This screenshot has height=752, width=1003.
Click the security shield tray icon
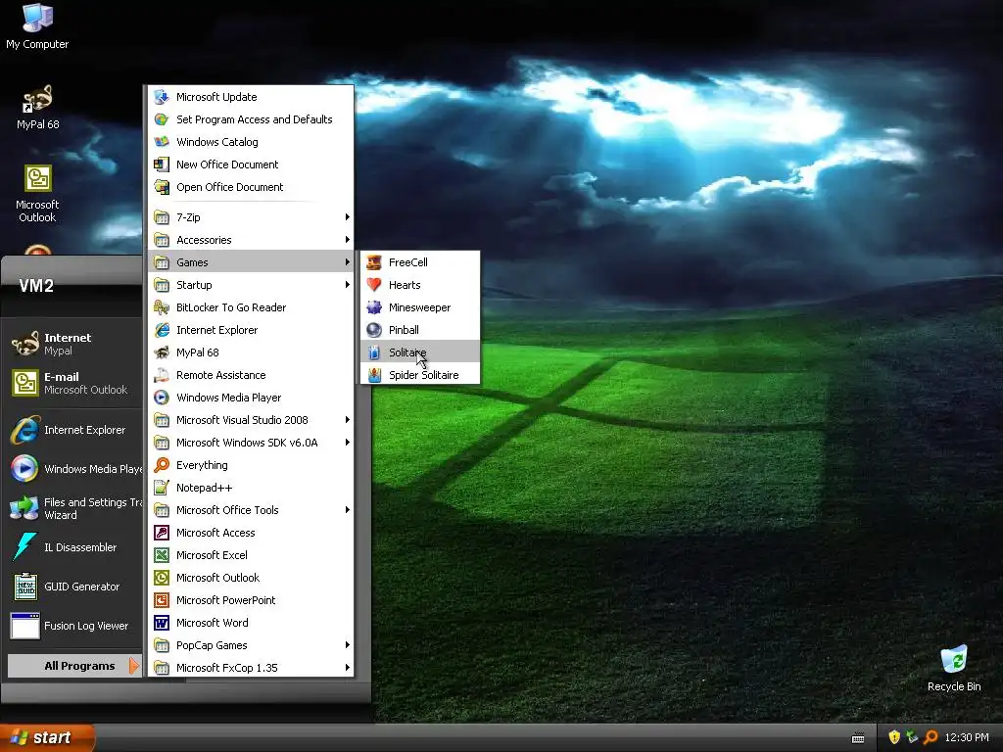coord(894,737)
